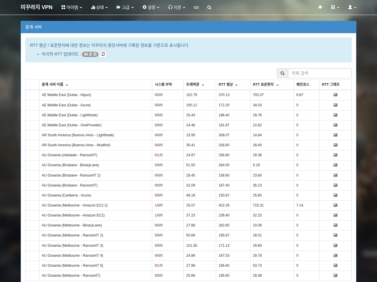Open the 지원 support menu
This screenshot has height=282, width=377.
coord(177,7)
